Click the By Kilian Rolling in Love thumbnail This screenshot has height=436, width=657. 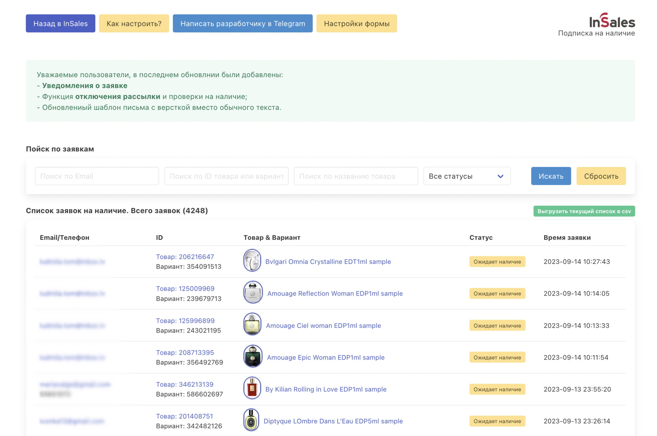[252, 388]
